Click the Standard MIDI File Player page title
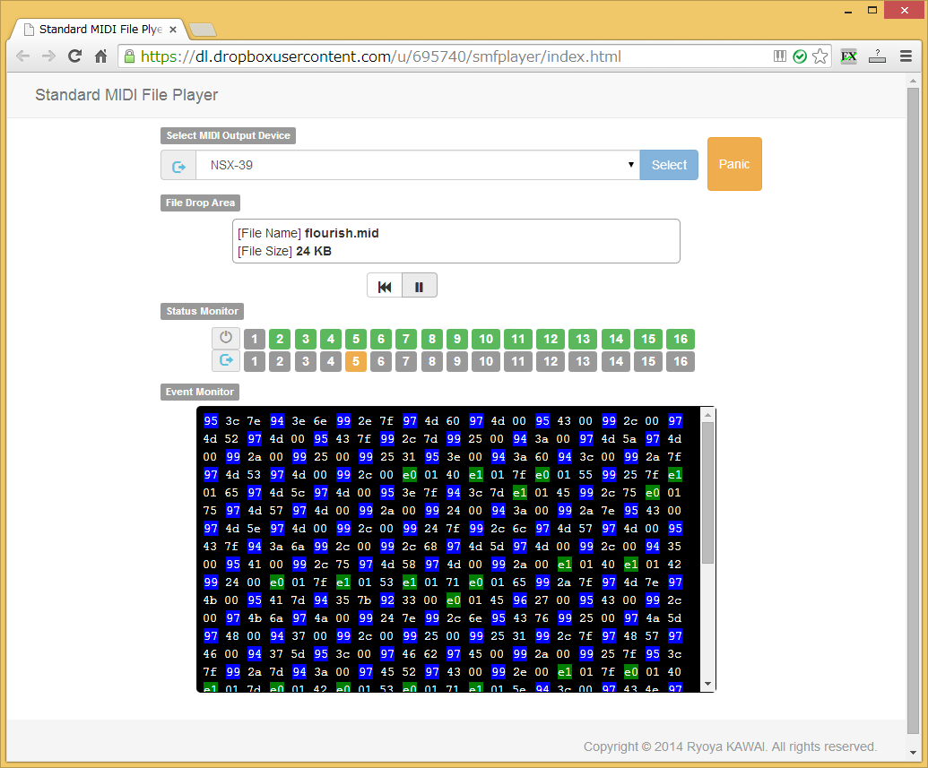This screenshot has width=928, height=768. coord(126,95)
